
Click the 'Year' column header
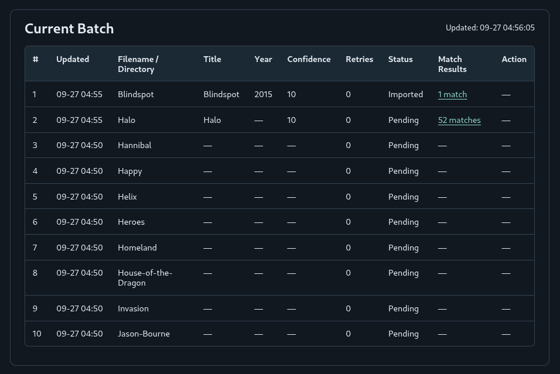263,59
